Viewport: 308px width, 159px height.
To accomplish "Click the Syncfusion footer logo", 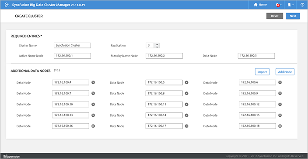I will tap(11, 156).
